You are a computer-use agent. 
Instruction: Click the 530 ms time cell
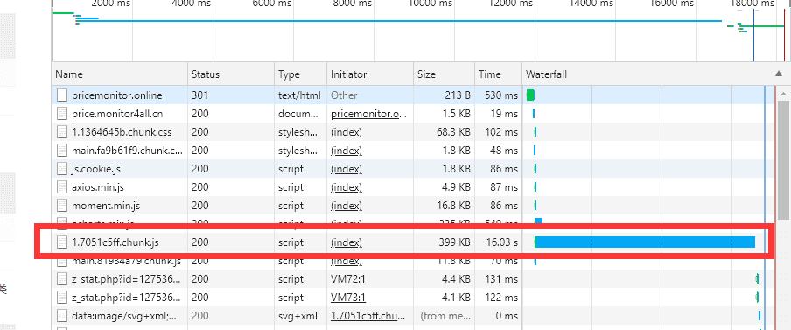pos(500,95)
